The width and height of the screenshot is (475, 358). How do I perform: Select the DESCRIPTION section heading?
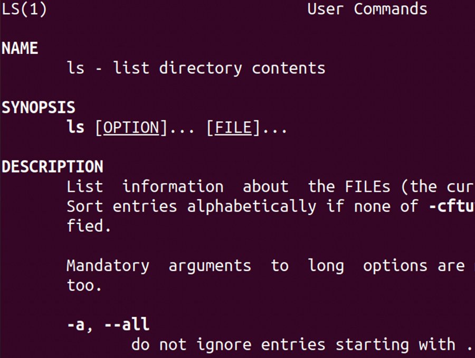point(52,167)
